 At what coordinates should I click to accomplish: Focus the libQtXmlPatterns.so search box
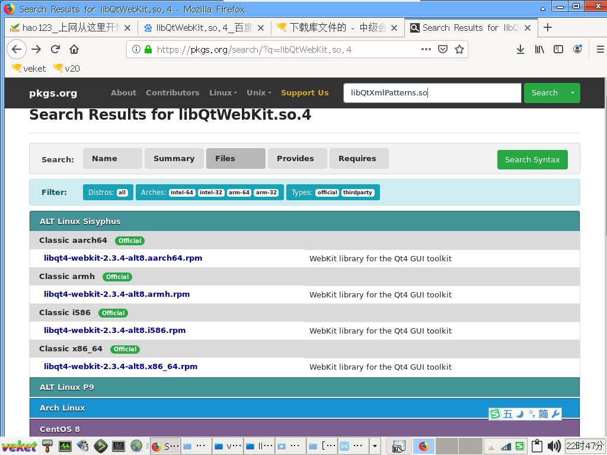(x=432, y=93)
